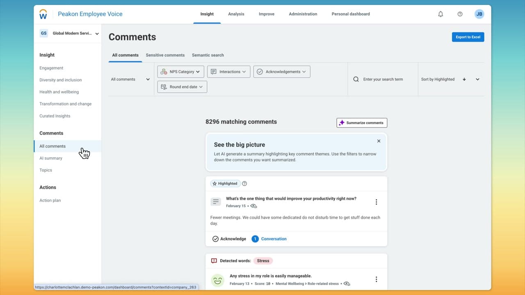
Task: Open Topics in the sidebar
Action: tap(46, 170)
